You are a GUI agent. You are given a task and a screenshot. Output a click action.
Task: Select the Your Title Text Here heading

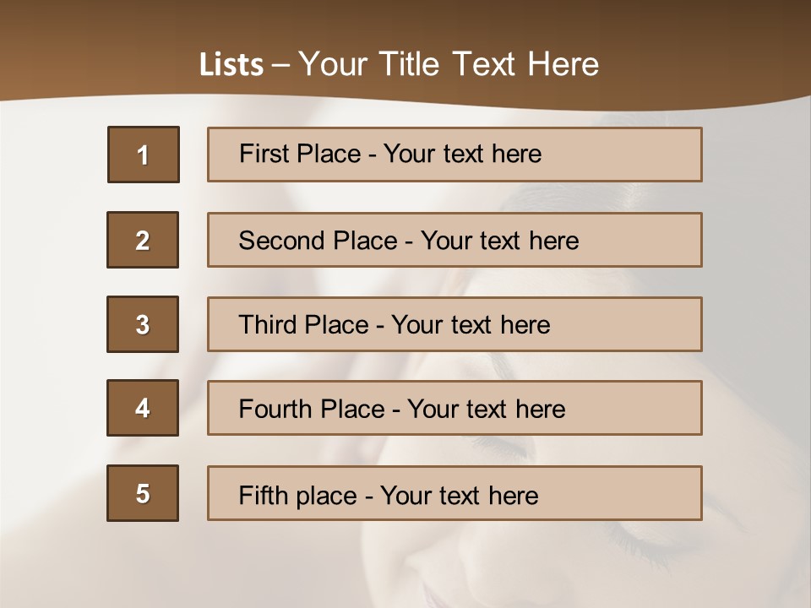449,64
